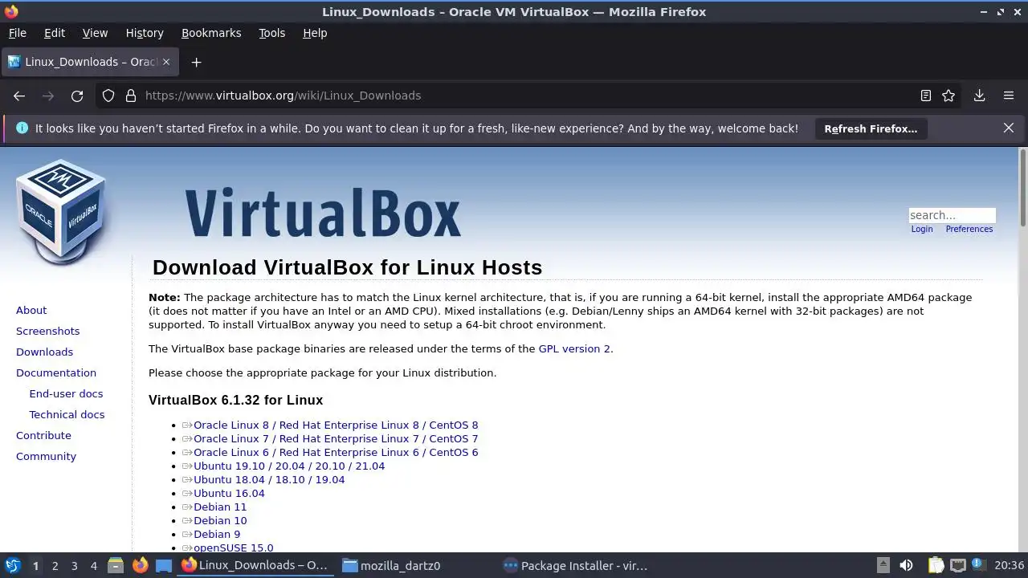Open Documentation in sidebar
This screenshot has width=1028, height=578.
pos(56,372)
